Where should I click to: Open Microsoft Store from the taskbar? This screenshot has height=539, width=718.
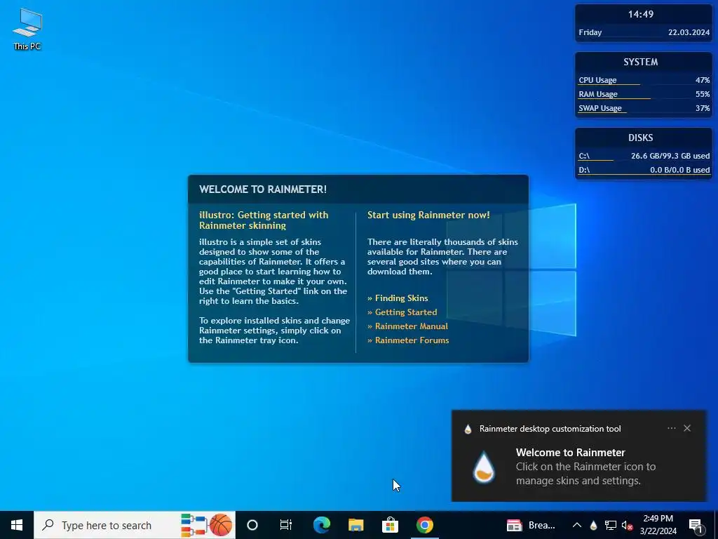(390, 525)
